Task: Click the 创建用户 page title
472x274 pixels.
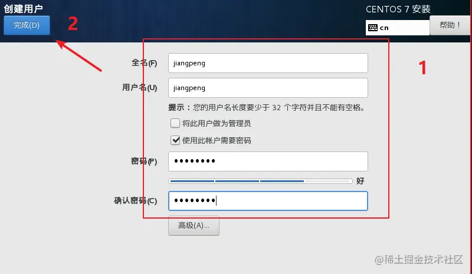Action: coord(23,9)
